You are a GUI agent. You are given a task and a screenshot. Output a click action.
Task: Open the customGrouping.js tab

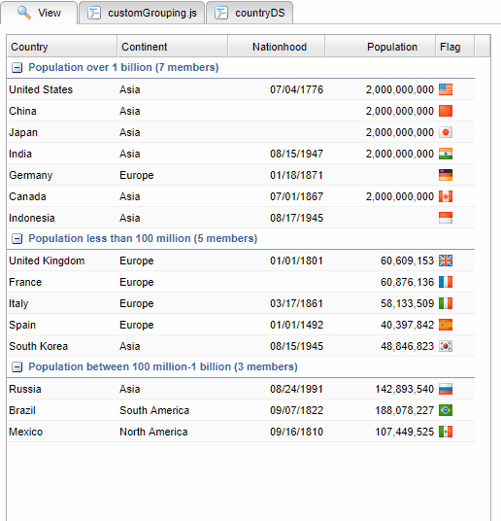142,13
